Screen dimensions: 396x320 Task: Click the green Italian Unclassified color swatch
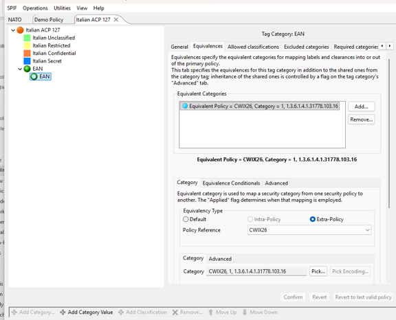pos(27,38)
